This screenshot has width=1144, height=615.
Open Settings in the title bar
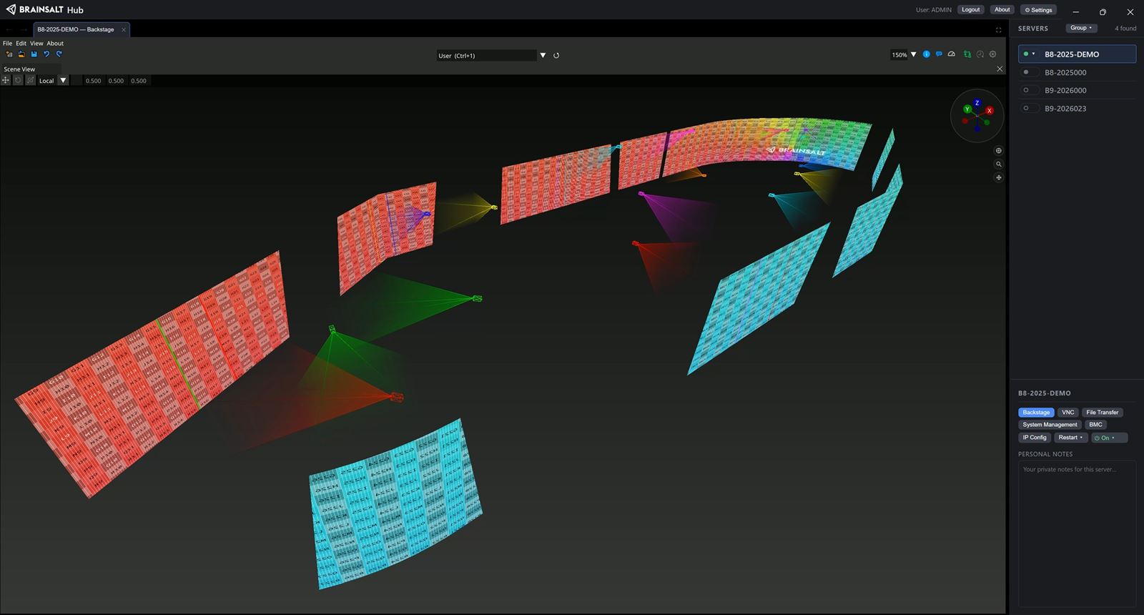tap(1039, 10)
